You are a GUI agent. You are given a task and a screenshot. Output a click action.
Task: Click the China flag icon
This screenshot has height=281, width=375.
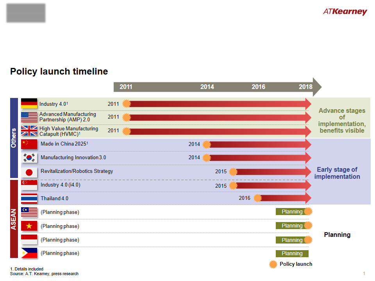click(x=29, y=144)
